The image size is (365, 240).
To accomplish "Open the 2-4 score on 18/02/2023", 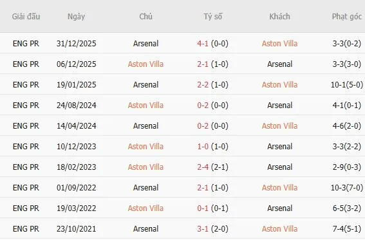I will click(203, 167).
